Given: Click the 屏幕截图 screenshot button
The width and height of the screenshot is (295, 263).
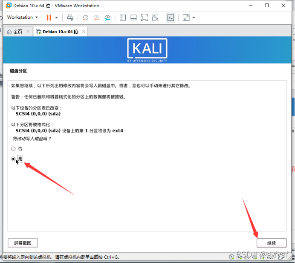Looking at the screenshot, I should coord(23,243).
